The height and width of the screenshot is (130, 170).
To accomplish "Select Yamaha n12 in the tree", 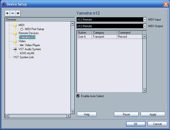I will pos(27,37).
